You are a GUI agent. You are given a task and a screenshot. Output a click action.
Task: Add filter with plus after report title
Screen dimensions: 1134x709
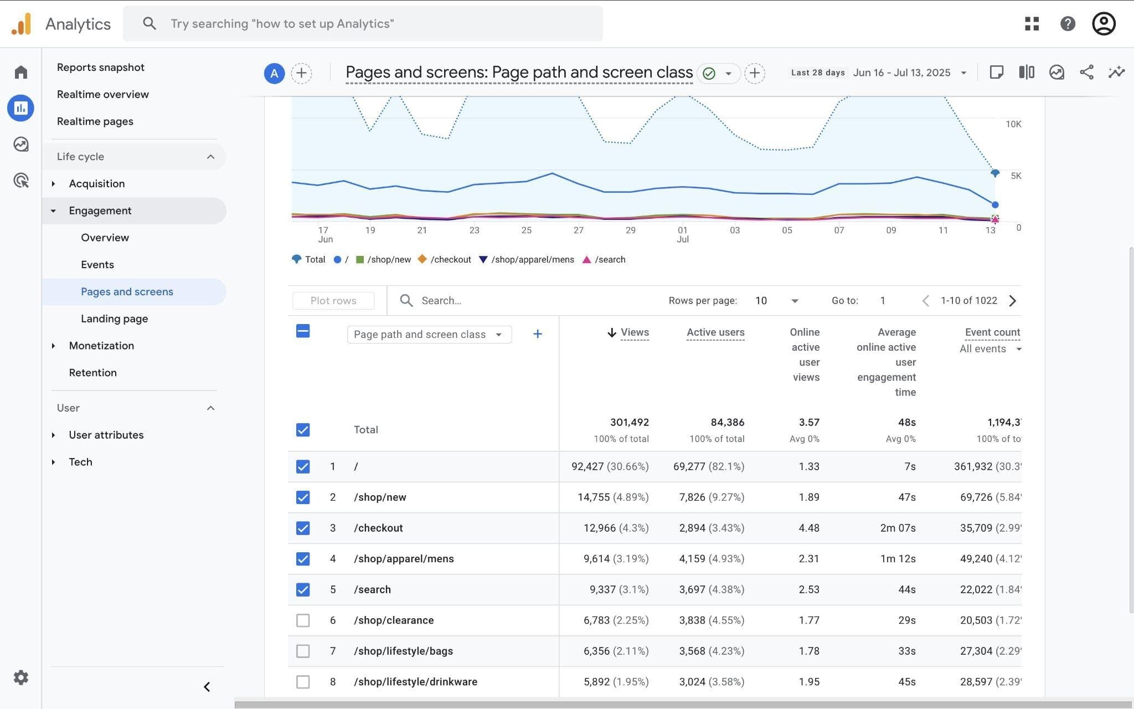tap(755, 73)
